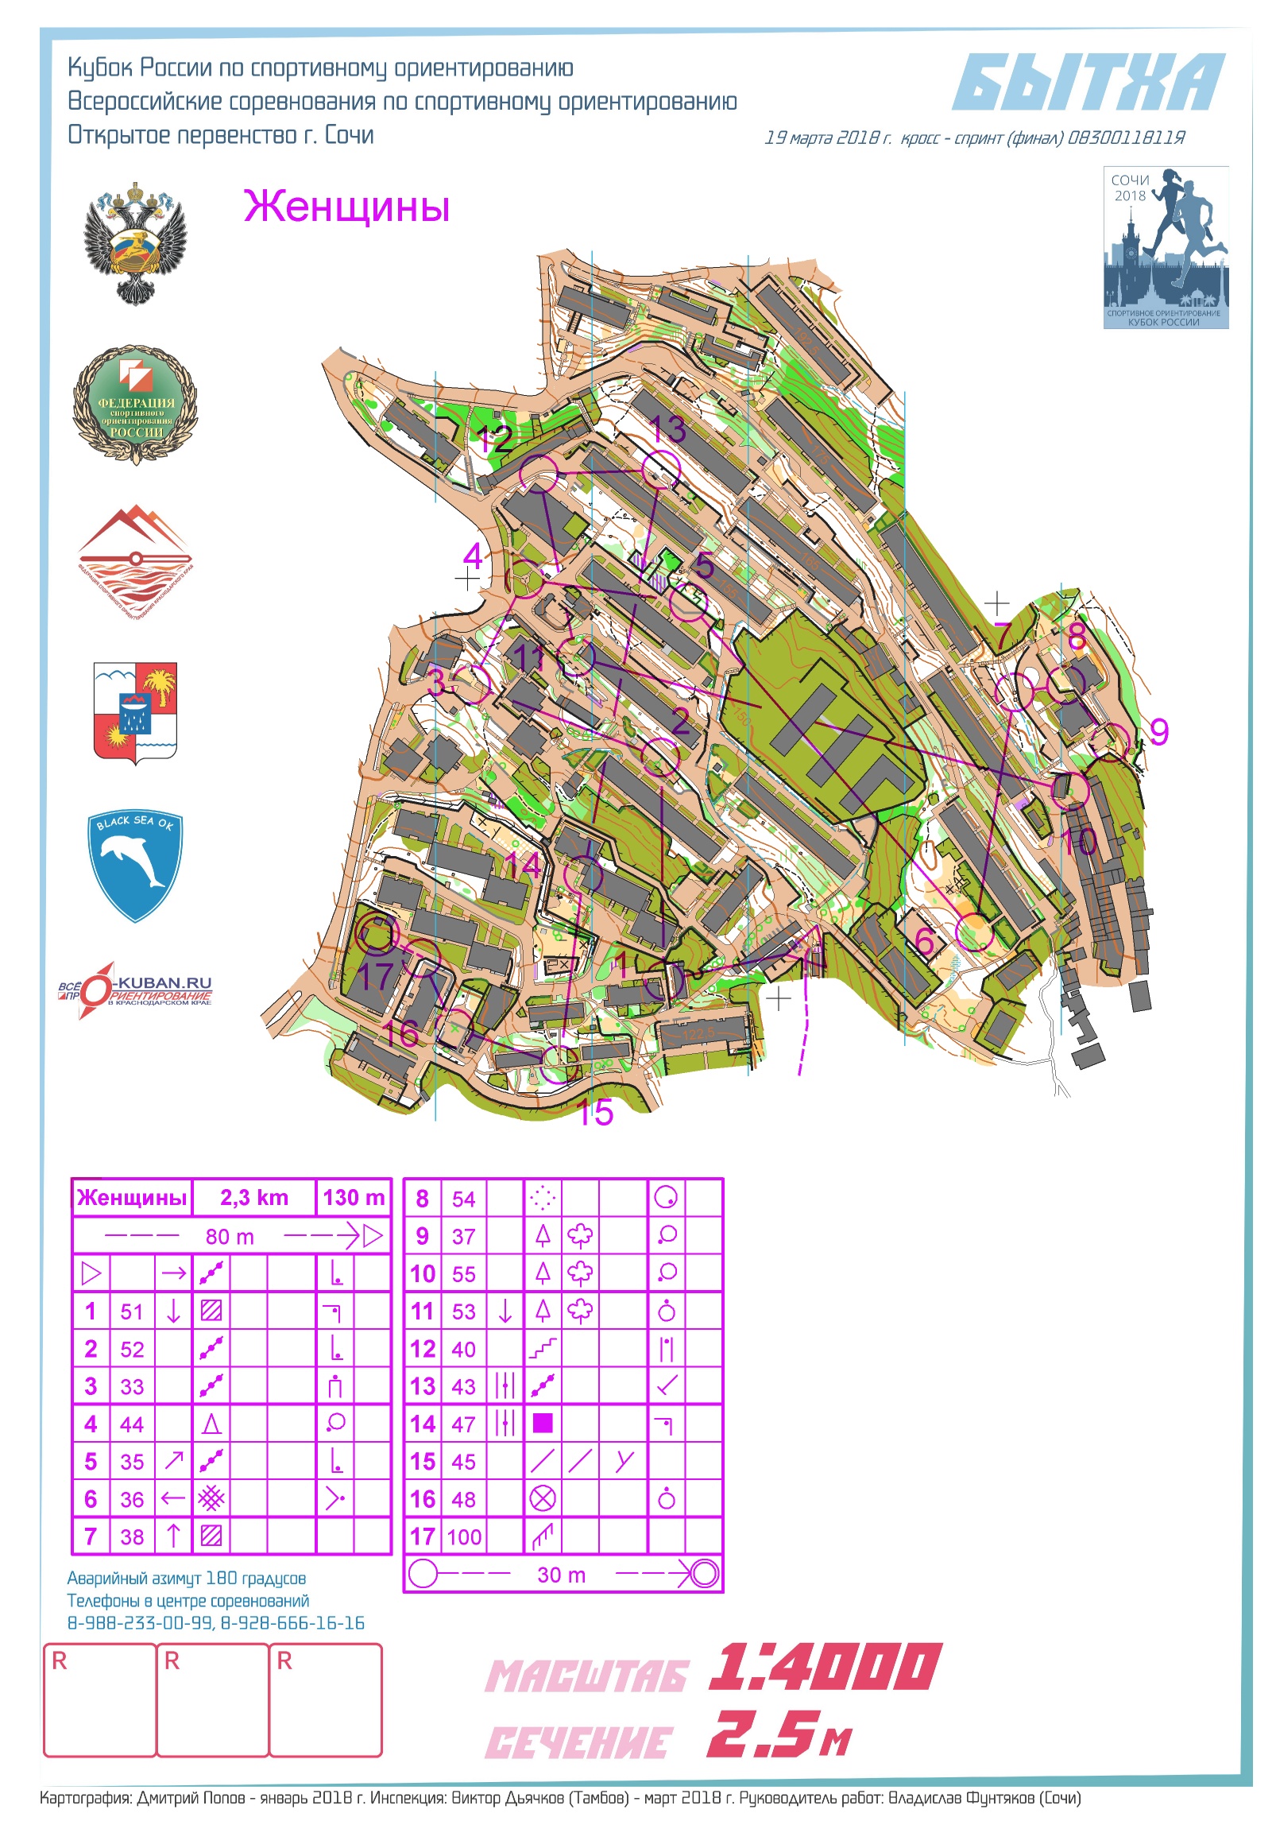Click control number 9 label on map
Screen dimensions: 1276x1821
(1158, 732)
